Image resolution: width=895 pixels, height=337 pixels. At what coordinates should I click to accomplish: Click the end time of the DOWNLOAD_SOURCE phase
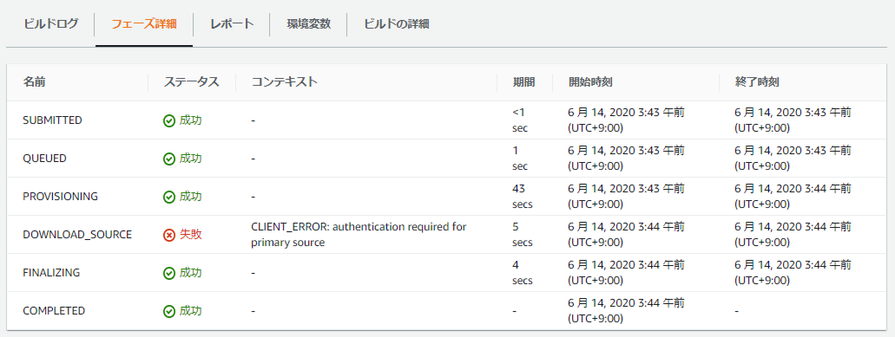click(793, 235)
